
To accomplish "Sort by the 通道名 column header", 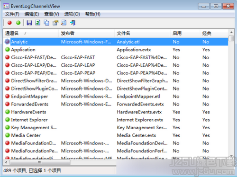I will [x=31, y=33].
